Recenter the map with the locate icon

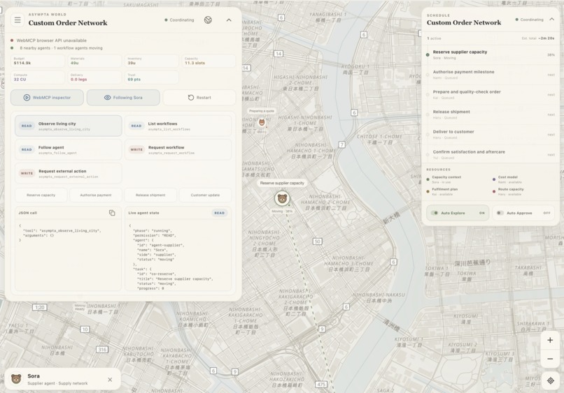tap(550, 380)
